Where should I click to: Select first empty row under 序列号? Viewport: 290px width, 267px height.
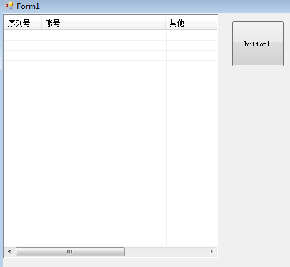[x=23, y=36]
